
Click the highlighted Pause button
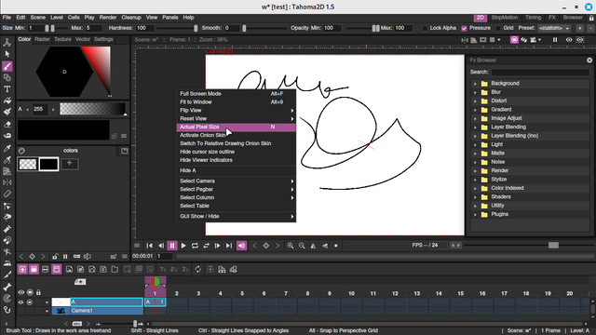click(x=172, y=246)
